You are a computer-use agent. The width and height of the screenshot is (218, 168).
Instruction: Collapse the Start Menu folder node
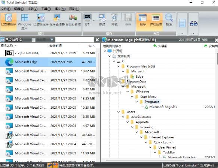click(x=132, y=97)
